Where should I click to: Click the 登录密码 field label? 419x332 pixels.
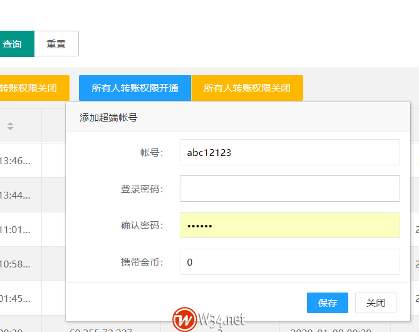(x=142, y=189)
